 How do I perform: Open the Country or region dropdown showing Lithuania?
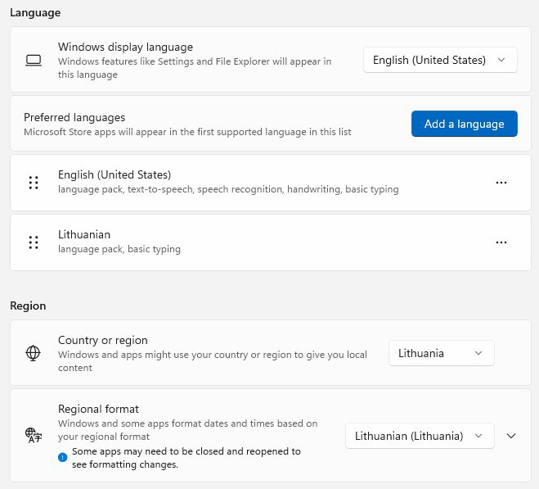(x=441, y=353)
